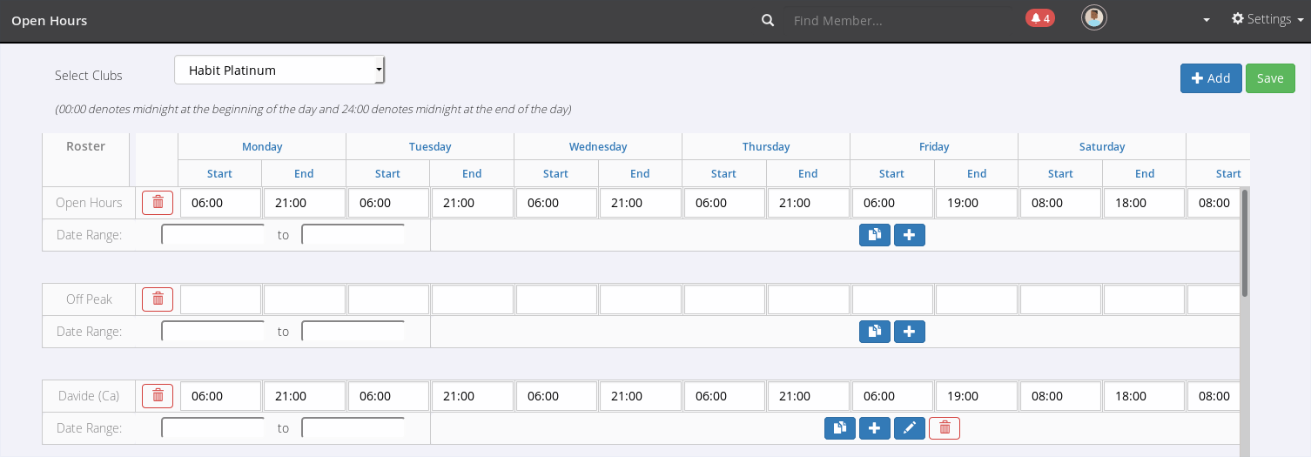1311x457 pixels.
Task: Click the pencil edit icon for Davide roster
Action: click(x=909, y=428)
